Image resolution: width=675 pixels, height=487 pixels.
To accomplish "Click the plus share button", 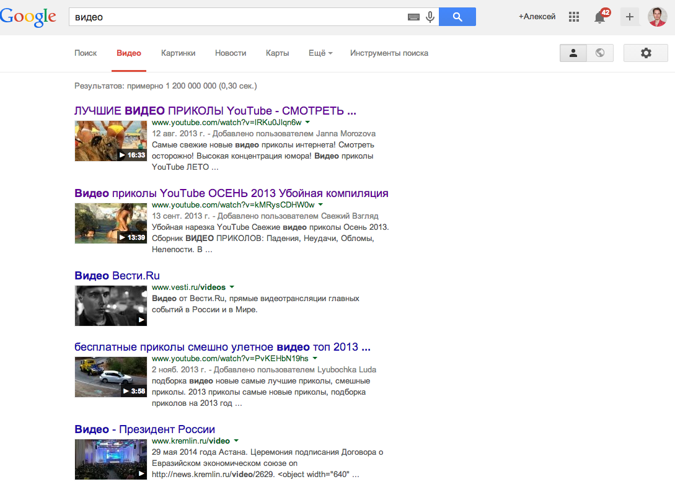I will pos(629,17).
